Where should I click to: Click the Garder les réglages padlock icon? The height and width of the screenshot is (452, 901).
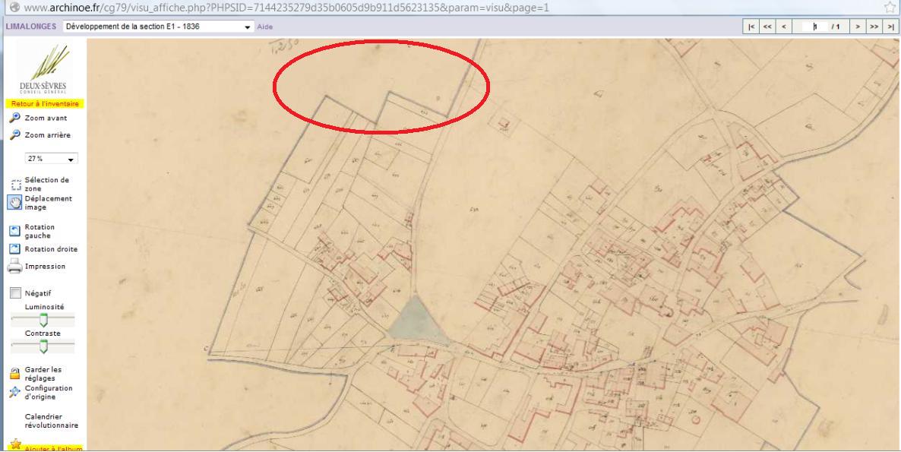point(15,374)
